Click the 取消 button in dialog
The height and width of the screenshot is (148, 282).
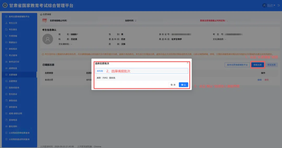coord(173,85)
